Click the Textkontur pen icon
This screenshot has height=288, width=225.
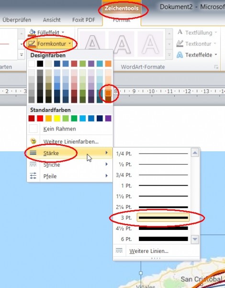[180, 44]
